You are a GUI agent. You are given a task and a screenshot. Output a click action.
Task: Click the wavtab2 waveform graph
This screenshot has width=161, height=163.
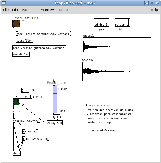tap(116, 71)
